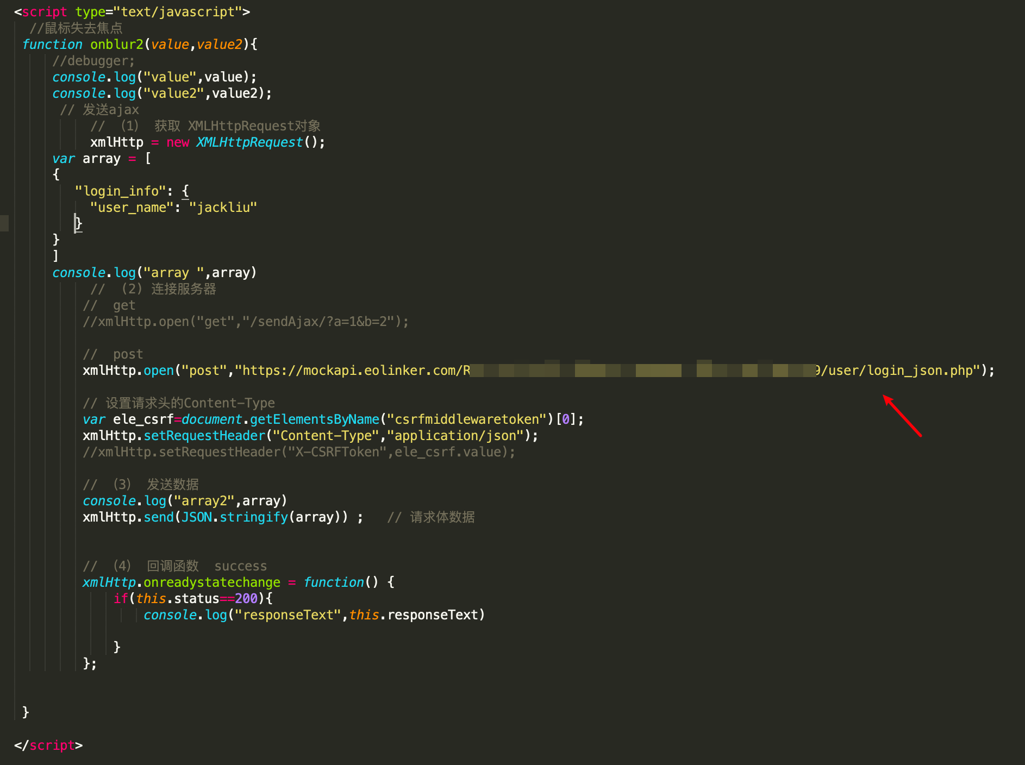Click the "jackliu" string value
The image size is (1025, 765).
click(223, 207)
